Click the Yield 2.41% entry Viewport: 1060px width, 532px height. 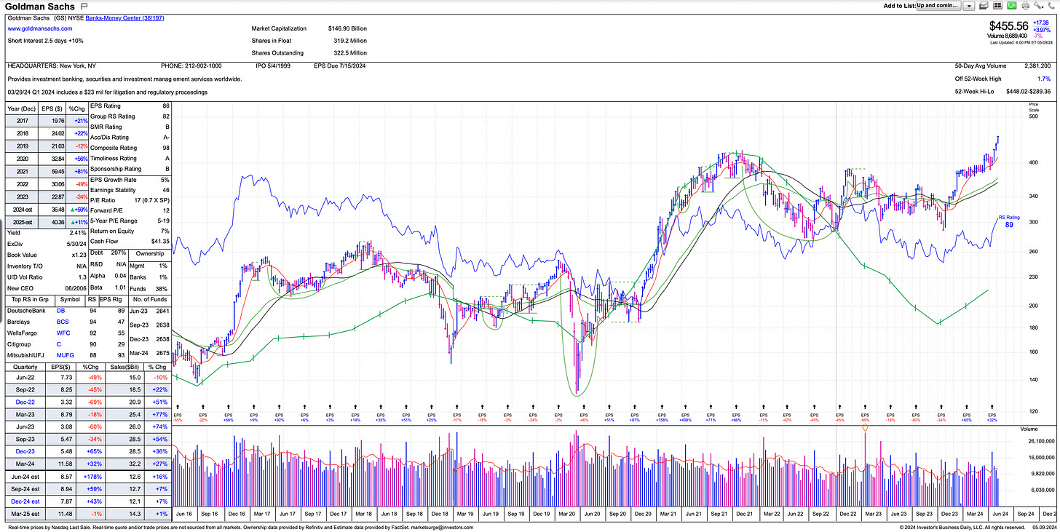click(x=47, y=233)
